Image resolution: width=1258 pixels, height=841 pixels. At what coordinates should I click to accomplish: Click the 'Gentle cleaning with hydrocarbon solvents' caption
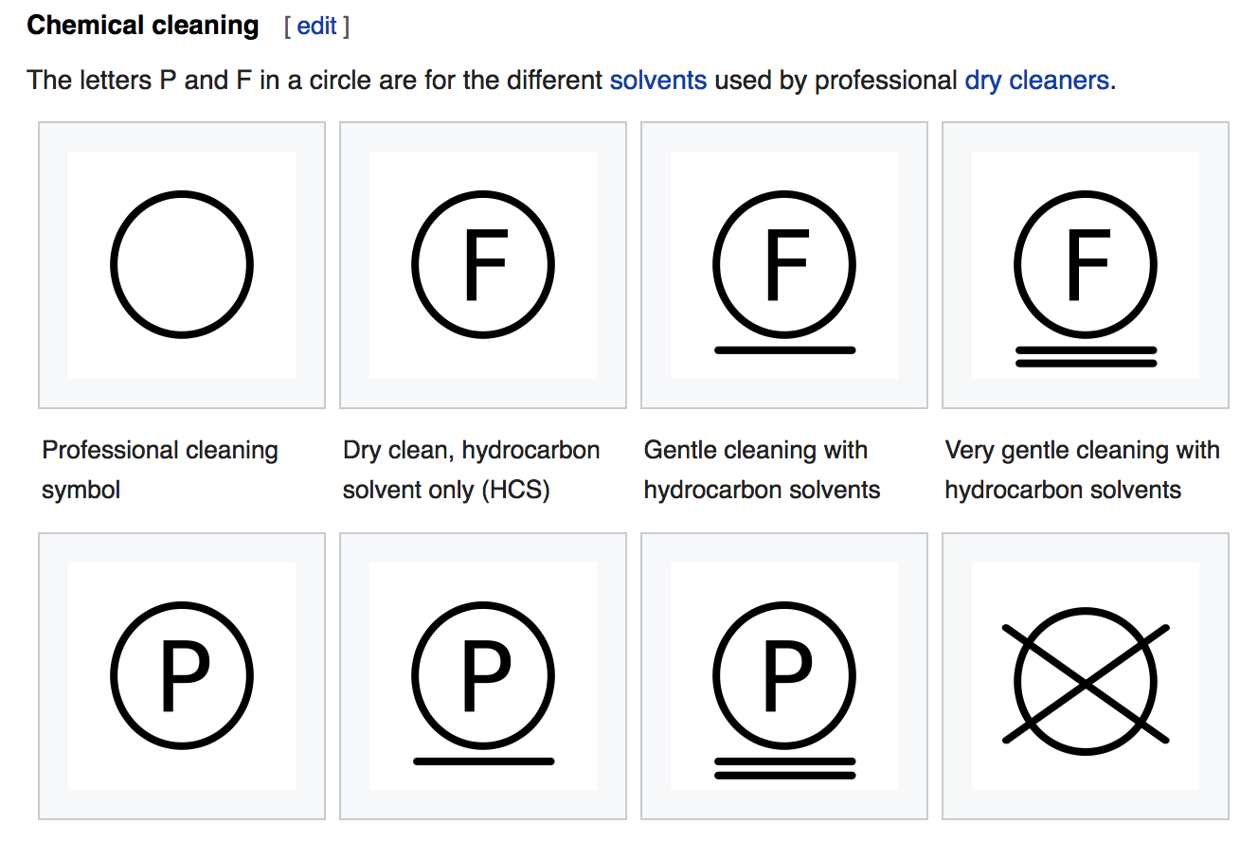tap(762, 469)
